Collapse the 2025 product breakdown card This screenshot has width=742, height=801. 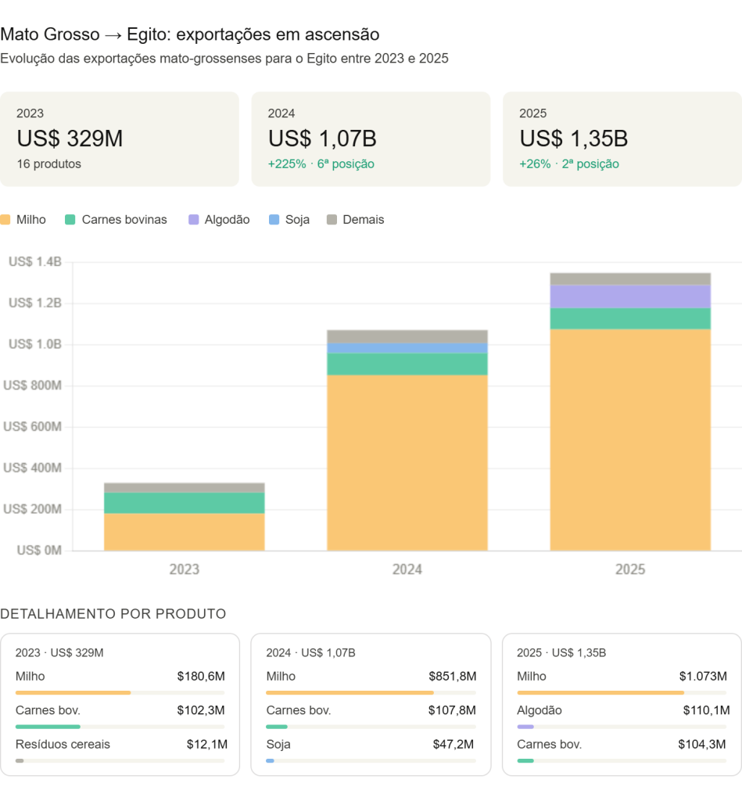pyautogui.click(x=620, y=704)
